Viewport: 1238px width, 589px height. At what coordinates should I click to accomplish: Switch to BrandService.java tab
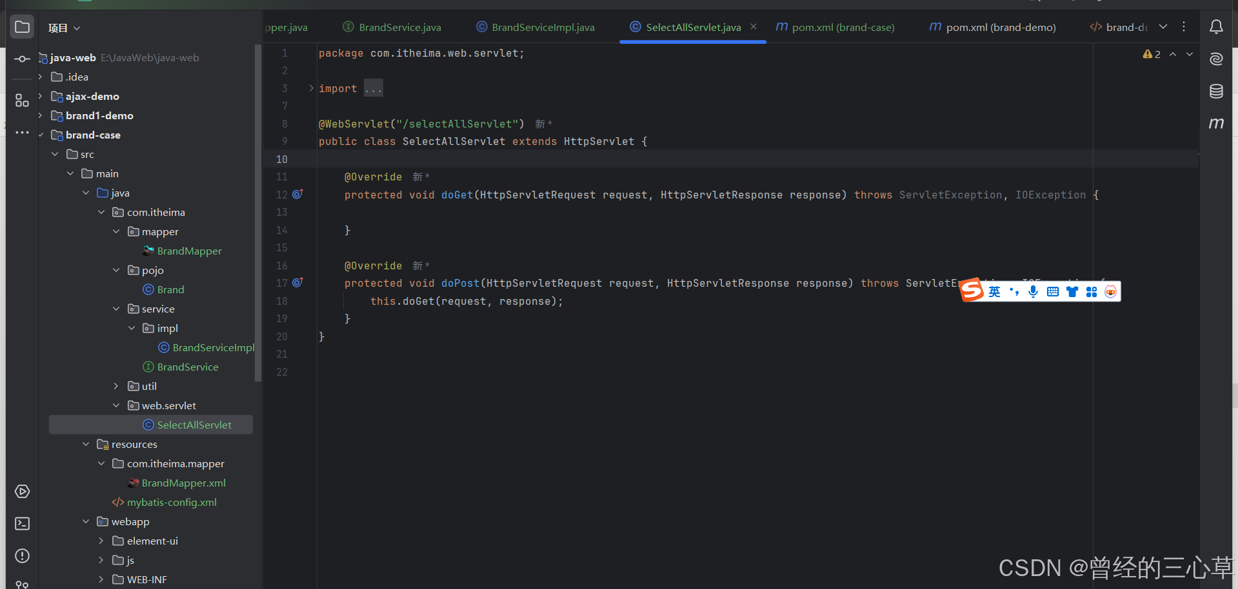click(392, 27)
